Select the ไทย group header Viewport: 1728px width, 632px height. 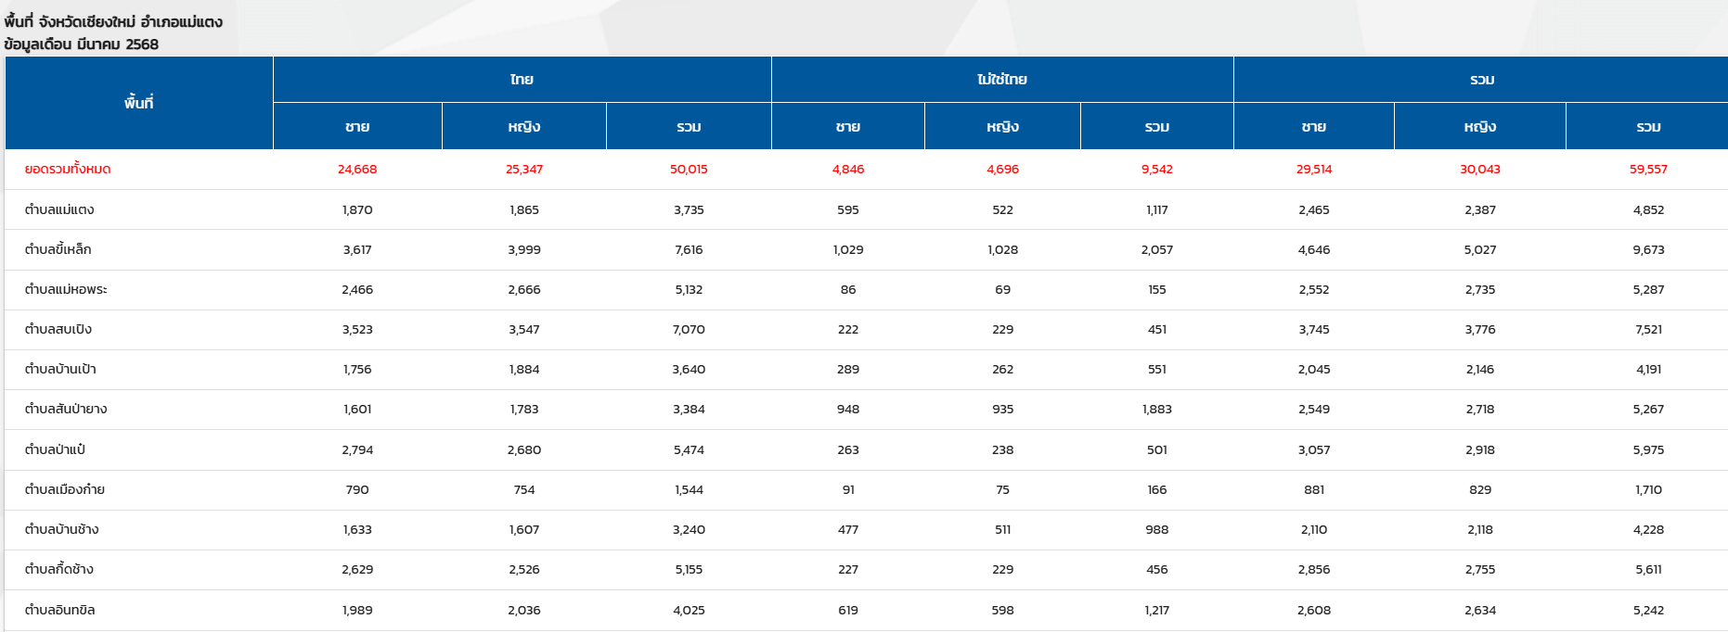pos(522,80)
